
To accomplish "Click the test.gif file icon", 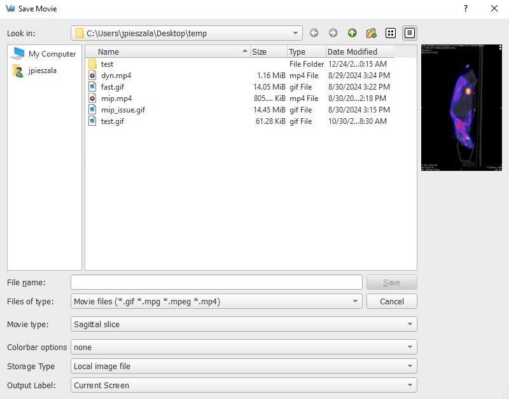I will tap(92, 121).
